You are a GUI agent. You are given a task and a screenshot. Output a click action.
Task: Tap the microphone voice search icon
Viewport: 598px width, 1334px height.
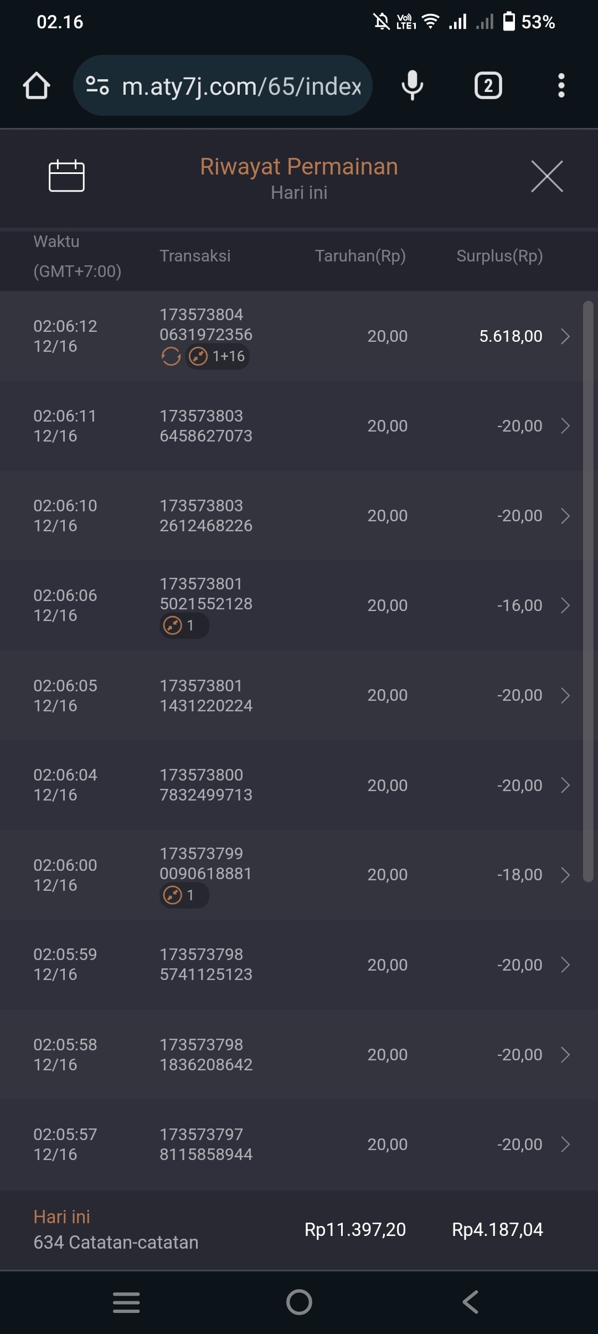(412, 86)
